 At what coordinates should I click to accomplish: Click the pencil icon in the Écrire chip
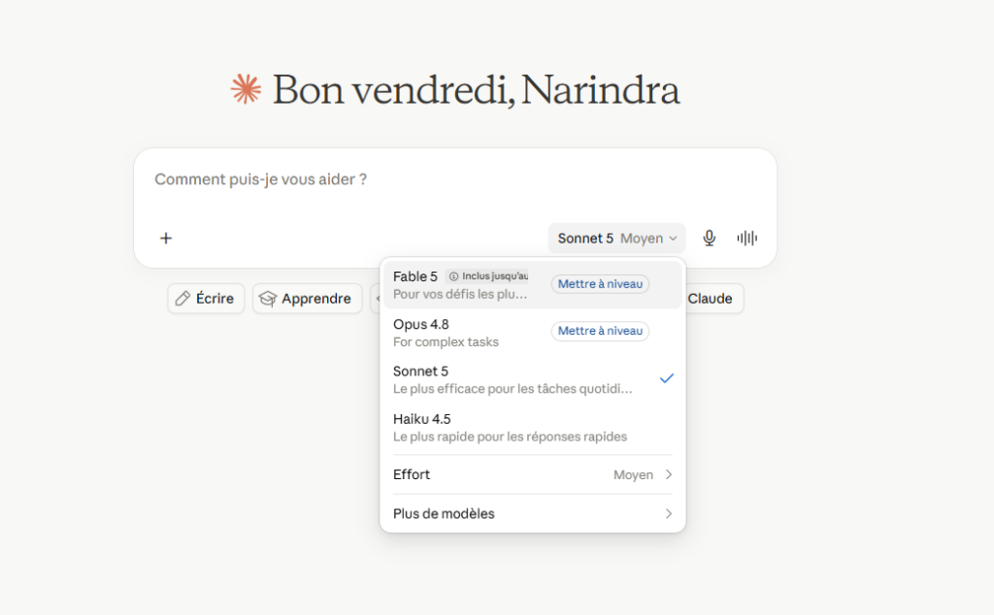click(x=182, y=299)
